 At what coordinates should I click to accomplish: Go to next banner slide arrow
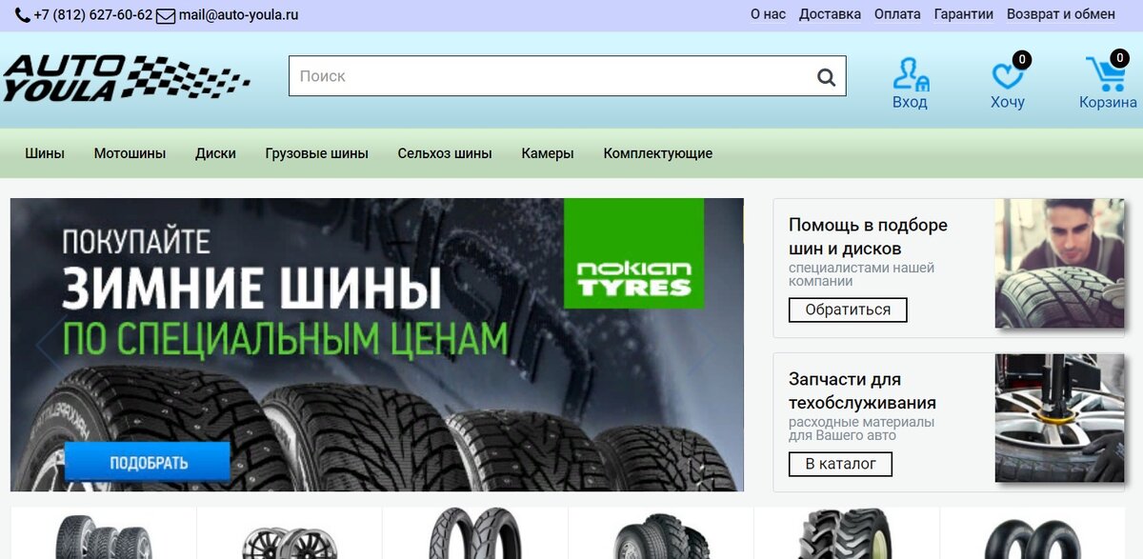tap(703, 344)
